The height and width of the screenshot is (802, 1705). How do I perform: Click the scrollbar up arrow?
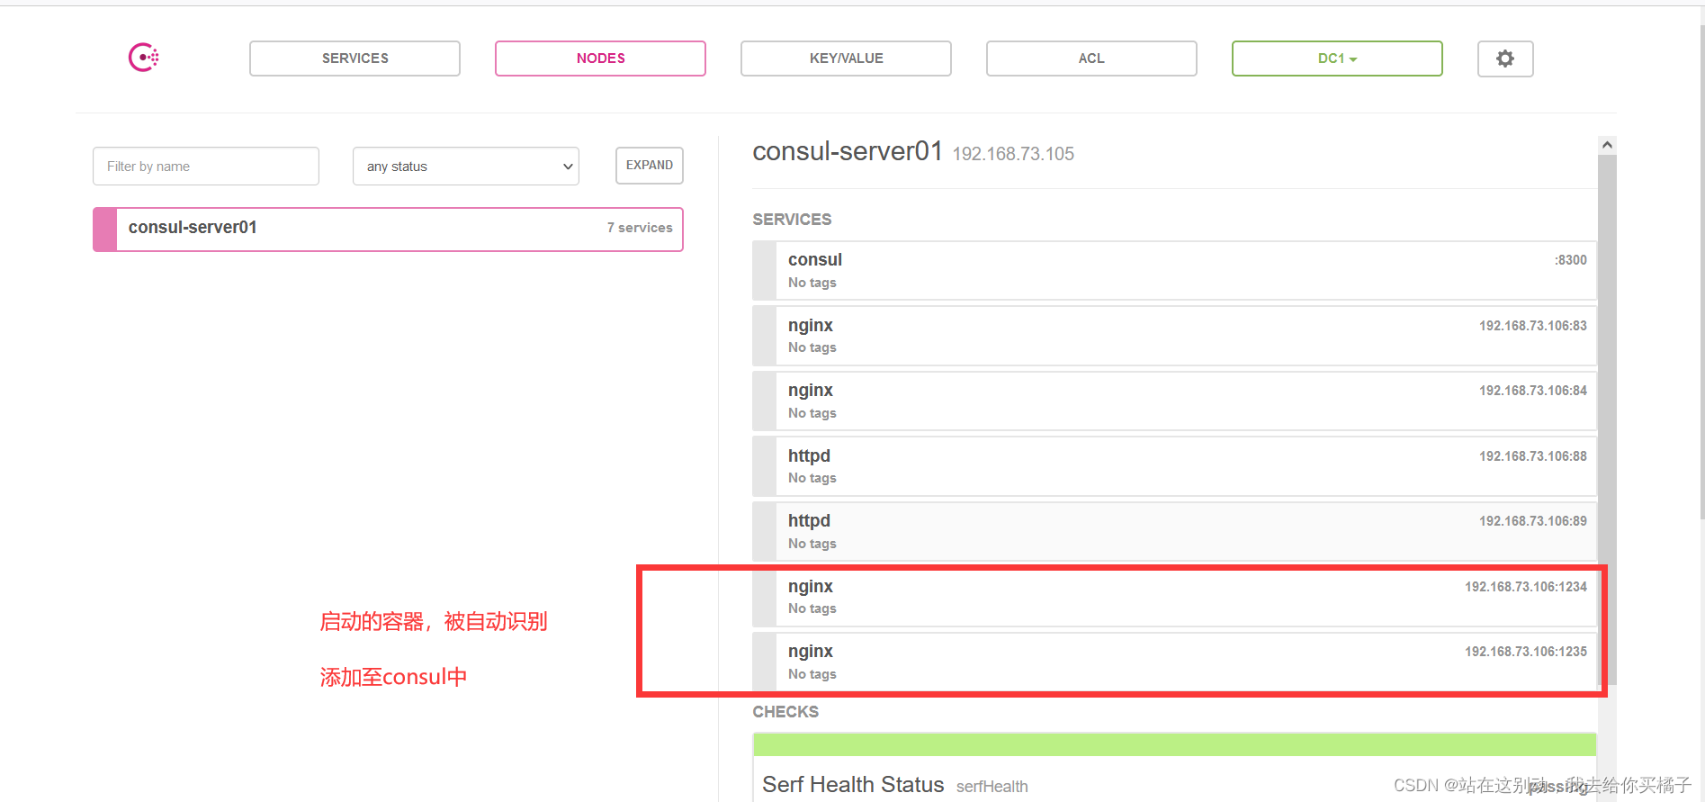tap(1607, 145)
